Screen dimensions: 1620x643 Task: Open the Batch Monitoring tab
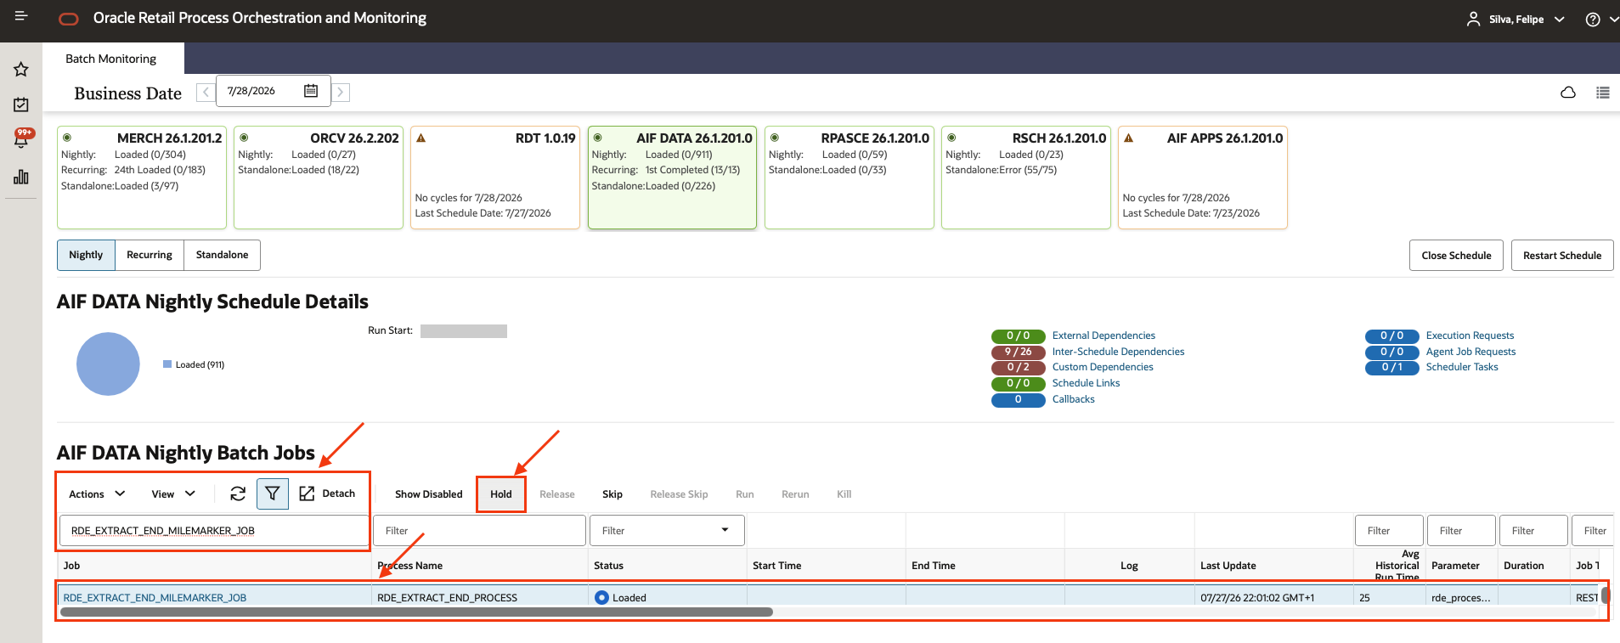pos(111,59)
